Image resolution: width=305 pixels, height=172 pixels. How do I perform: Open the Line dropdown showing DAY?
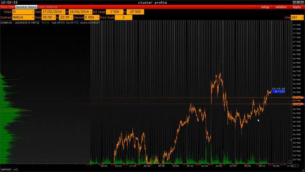click(297, 18)
